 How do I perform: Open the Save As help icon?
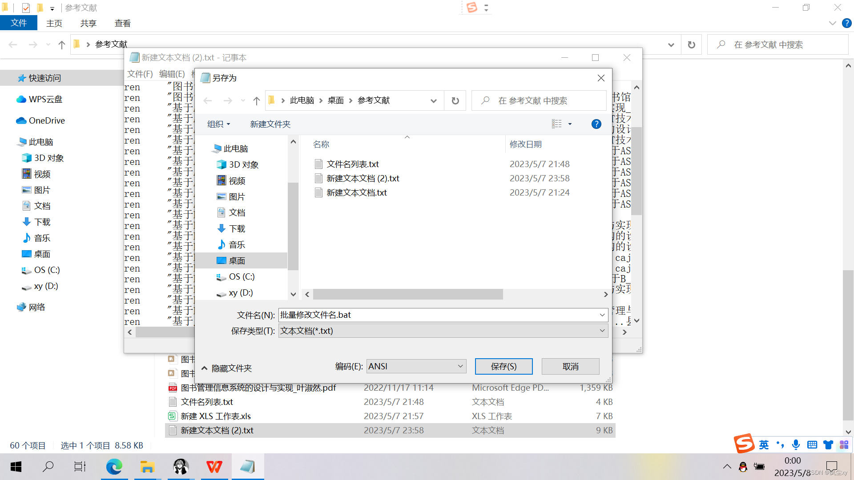596,124
